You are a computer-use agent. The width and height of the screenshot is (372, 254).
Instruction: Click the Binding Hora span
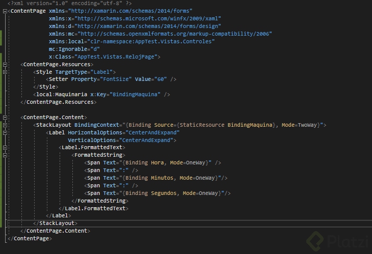152,163
